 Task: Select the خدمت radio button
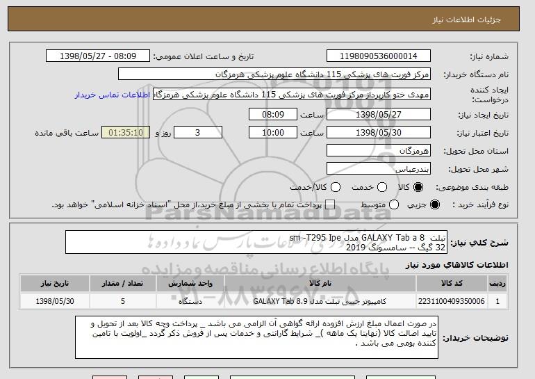click(x=382, y=187)
